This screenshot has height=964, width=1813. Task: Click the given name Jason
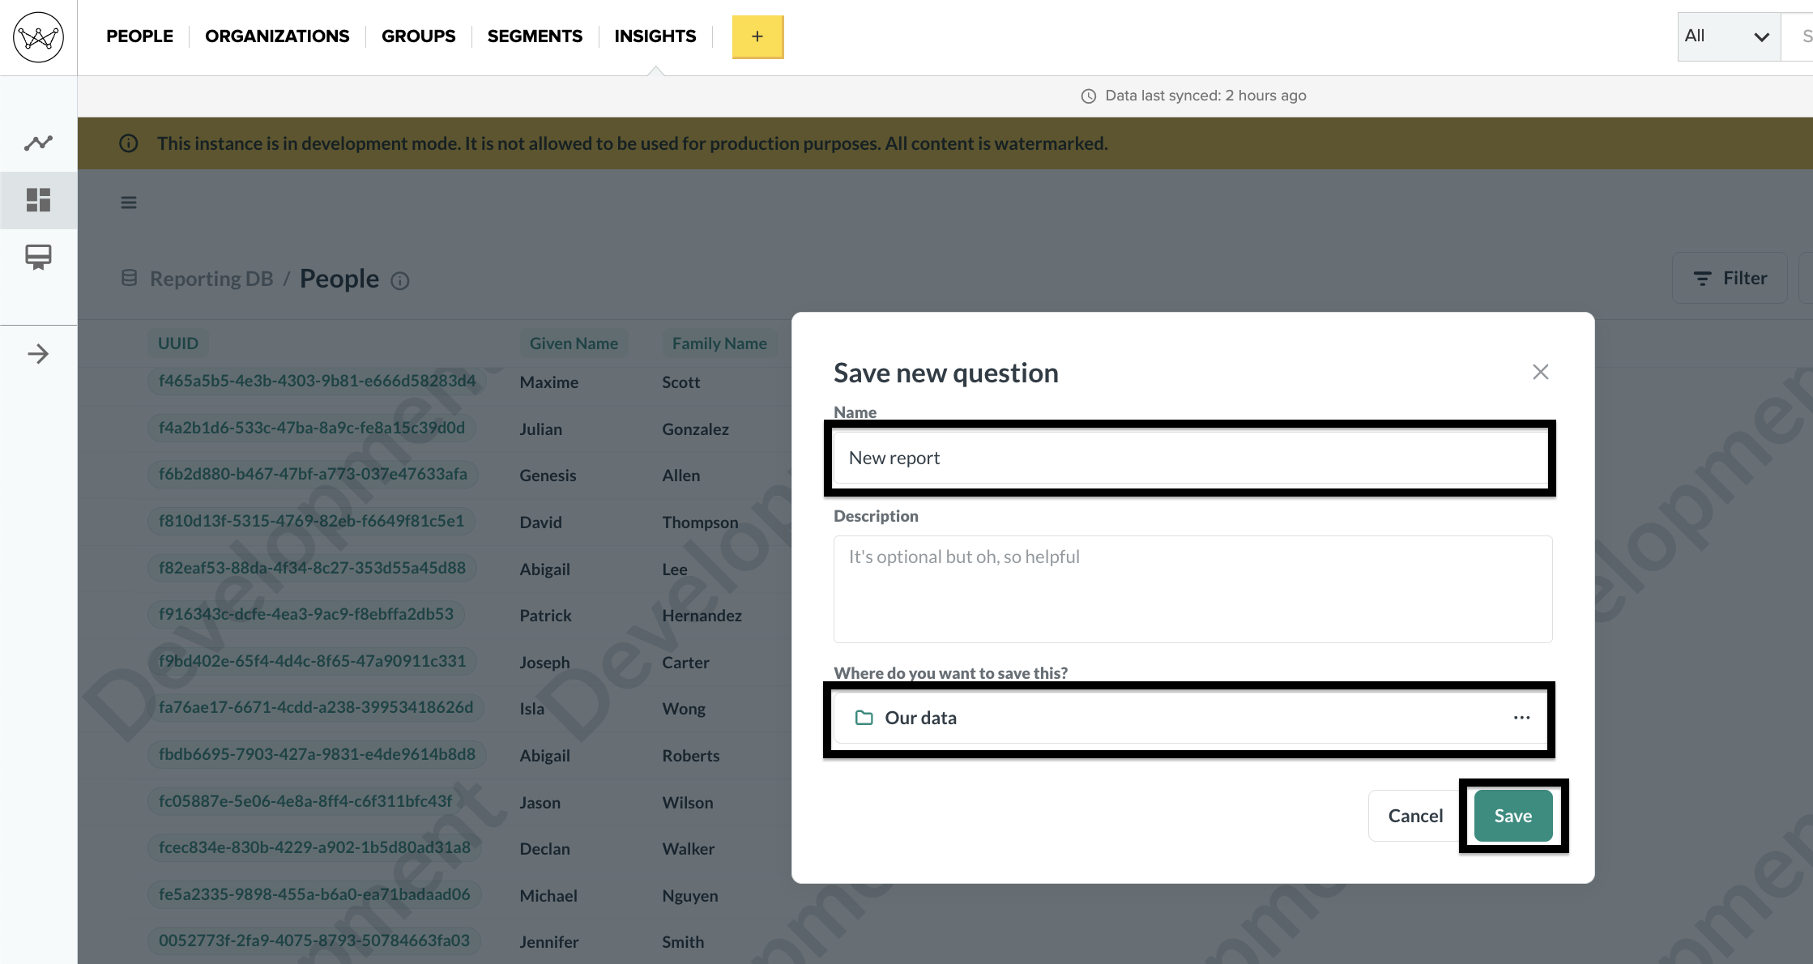(540, 803)
